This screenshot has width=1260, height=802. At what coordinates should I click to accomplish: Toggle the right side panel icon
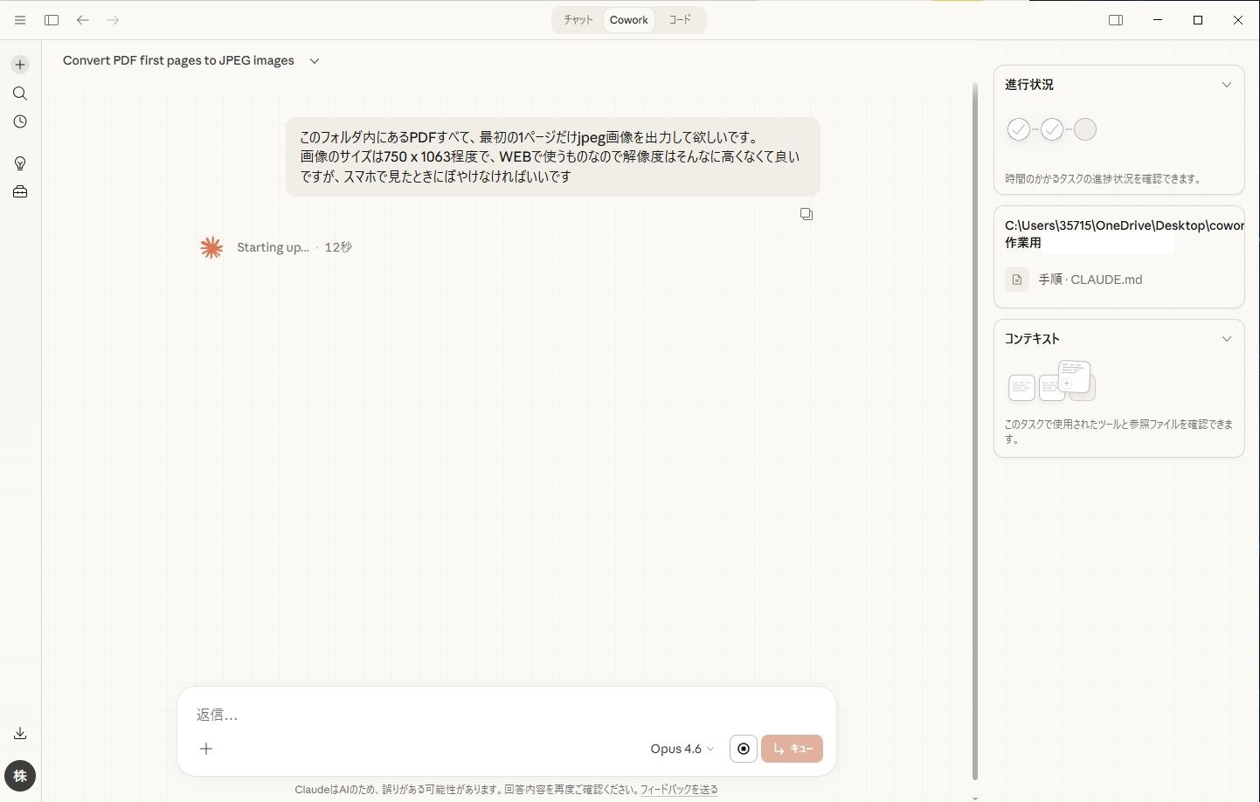tap(1116, 20)
